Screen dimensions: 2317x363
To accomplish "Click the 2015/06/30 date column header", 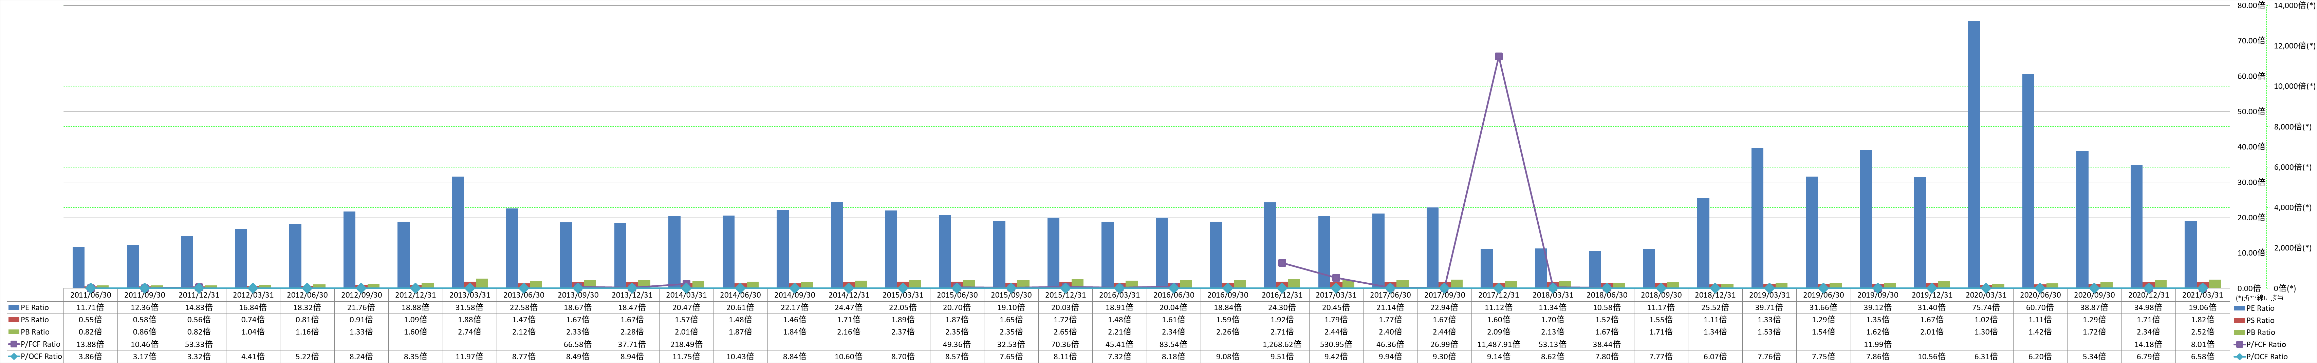I will 956,295.
